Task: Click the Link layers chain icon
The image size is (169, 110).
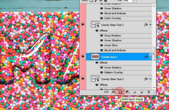Action: (x=106, y=92)
